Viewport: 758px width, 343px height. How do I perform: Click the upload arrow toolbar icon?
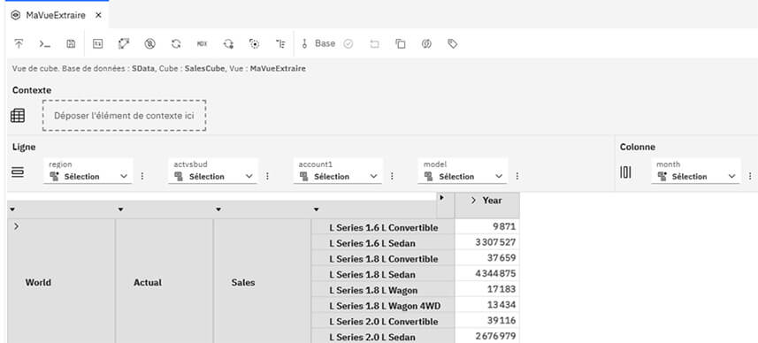(x=19, y=44)
